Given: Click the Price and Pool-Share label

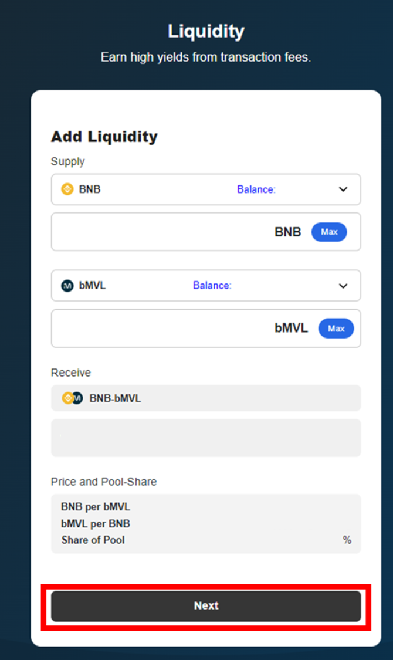Looking at the screenshot, I should pos(104,482).
